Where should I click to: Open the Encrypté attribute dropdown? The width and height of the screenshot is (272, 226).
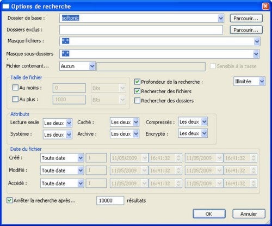[x=204, y=133]
